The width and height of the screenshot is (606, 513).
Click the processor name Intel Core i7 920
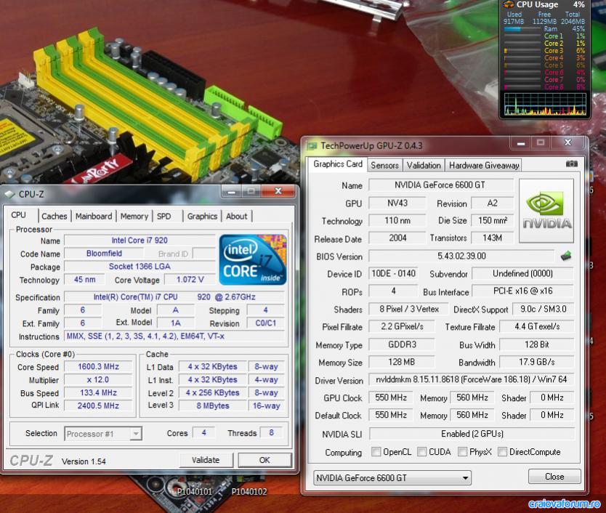click(x=140, y=241)
